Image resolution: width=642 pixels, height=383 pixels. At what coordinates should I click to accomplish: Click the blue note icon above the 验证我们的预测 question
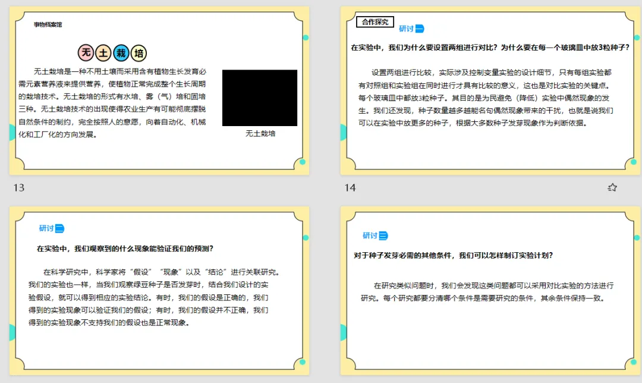60,228
